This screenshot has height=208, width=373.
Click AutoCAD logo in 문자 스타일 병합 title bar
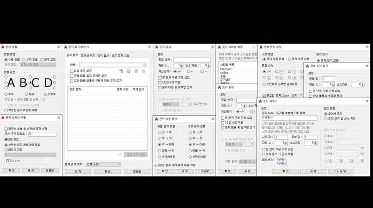point(219,47)
